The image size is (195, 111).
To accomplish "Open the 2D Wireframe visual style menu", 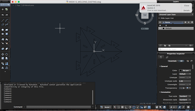I will (x=28, y=5).
